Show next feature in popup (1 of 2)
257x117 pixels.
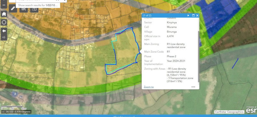188,15
